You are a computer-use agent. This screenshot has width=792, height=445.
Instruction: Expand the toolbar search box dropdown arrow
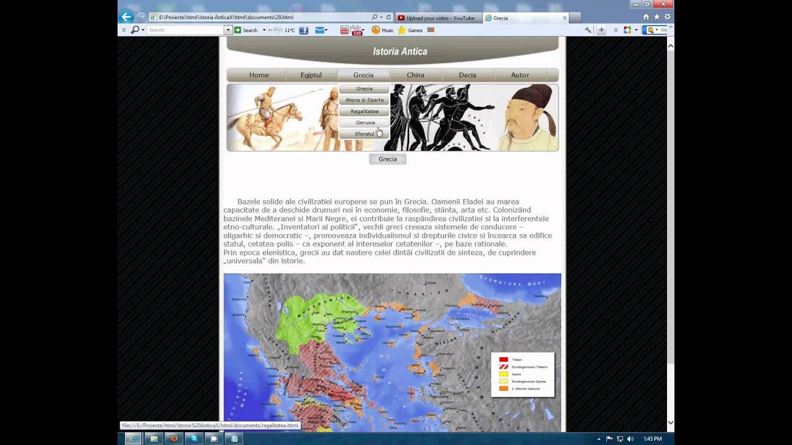coord(228,30)
